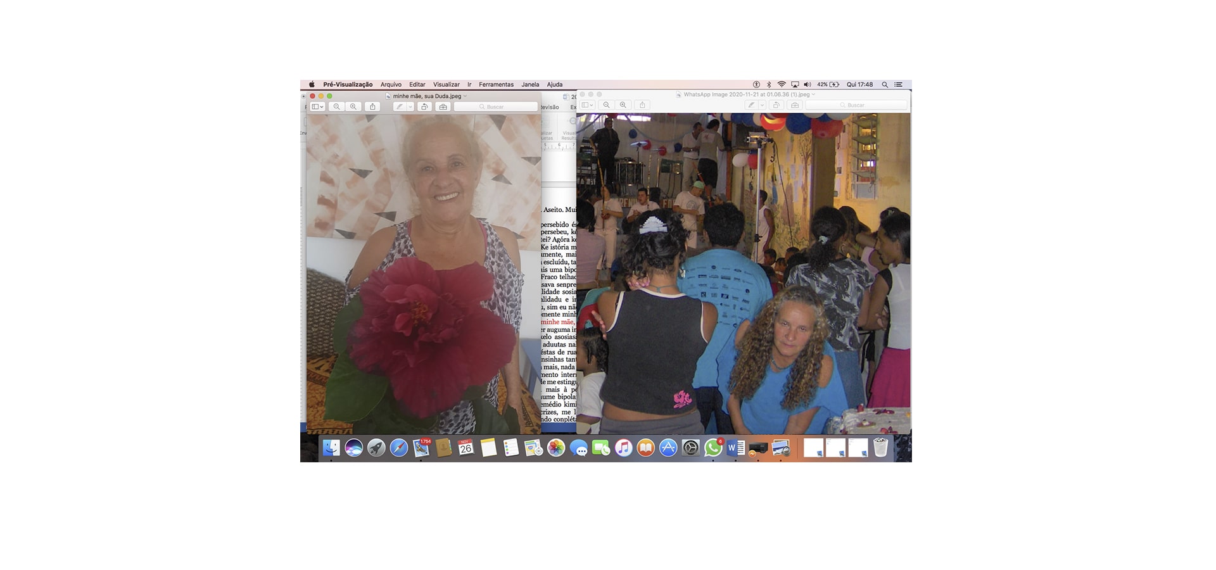The width and height of the screenshot is (1216, 570).
Task: Open Notes app in the dock
Action: 488,448
